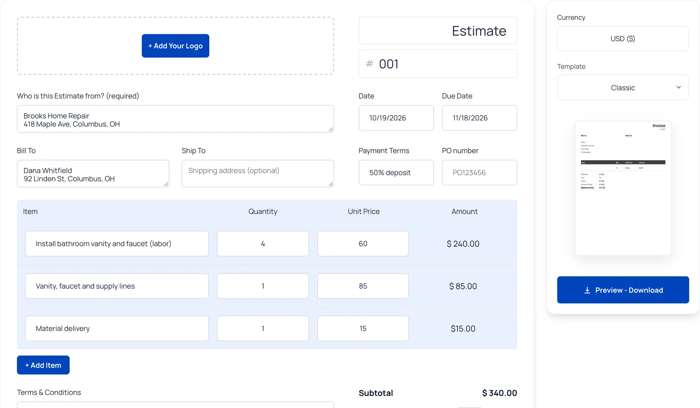Change quantity for Vanity, faucet and supply lines
700x408 pixels.
coord(263,286)
